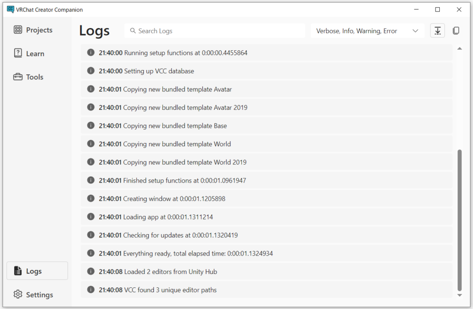Viewport: 473px width, 309px height.
Task: Click info icon beside 'VCC found 3' entry
Action: 91,290
